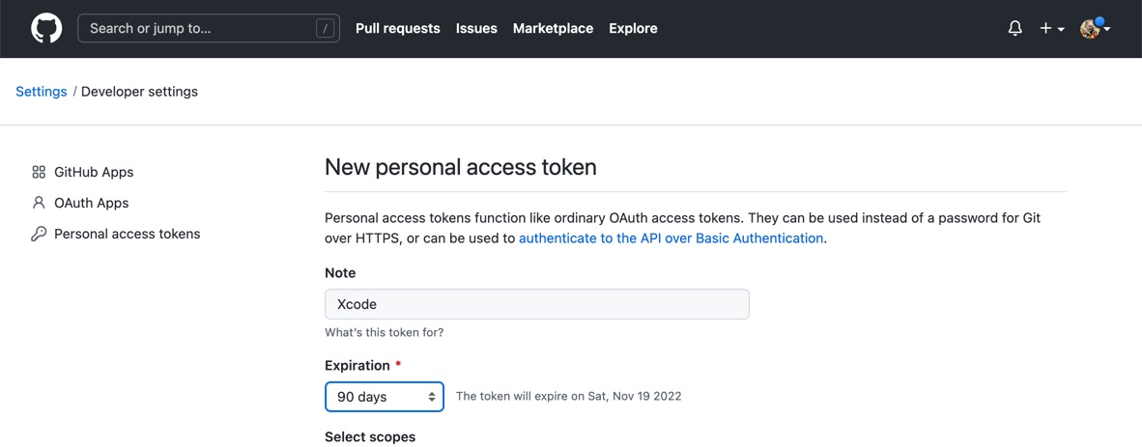The height and width of the screenshot is (447, 1142).
Task: Open Issues in the top navigation
Action: pyautogui.click(x=476, y=28)
